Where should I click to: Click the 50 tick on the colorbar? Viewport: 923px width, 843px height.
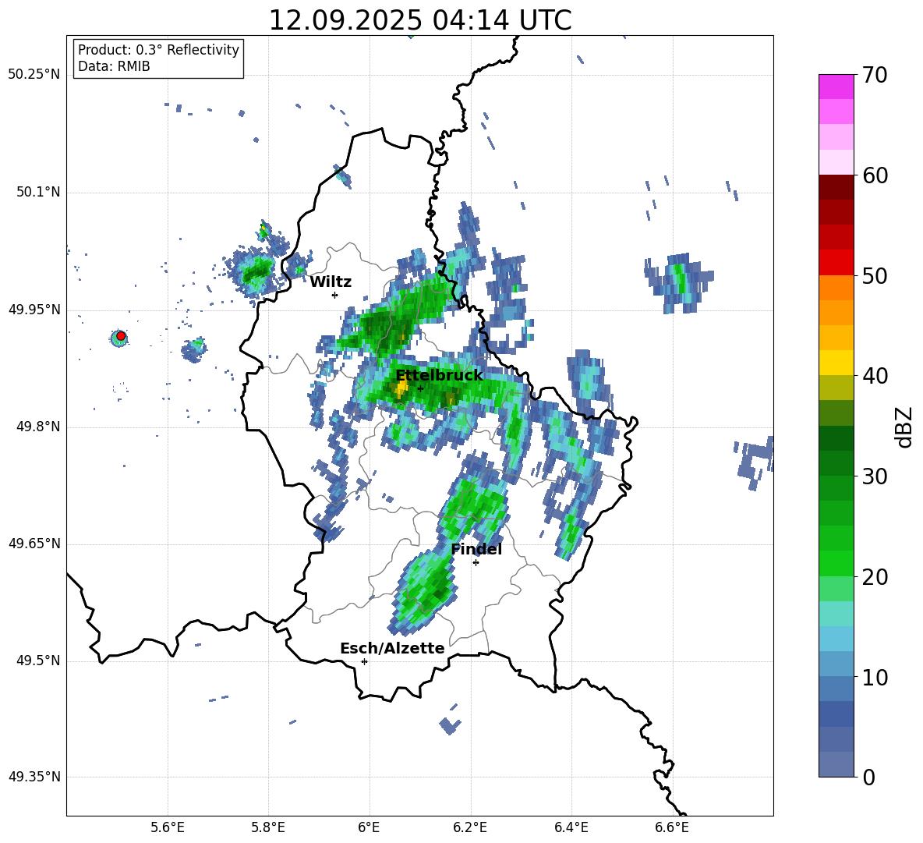coord(875,275)
